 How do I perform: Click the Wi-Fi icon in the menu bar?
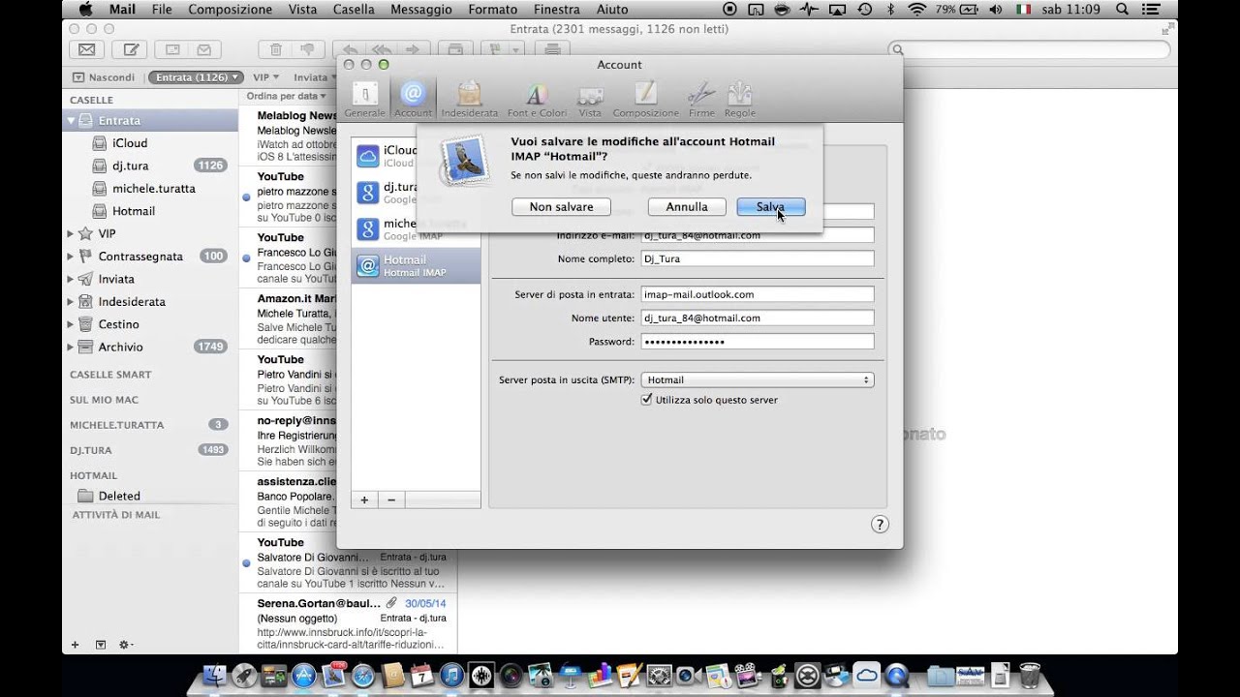(916, 9)
